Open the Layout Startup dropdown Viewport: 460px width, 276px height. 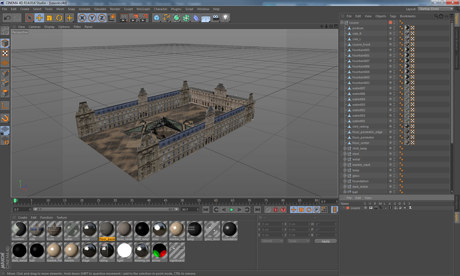tap(436, 9)
